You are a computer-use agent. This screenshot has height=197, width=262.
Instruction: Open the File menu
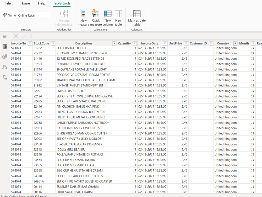(8, 3)
